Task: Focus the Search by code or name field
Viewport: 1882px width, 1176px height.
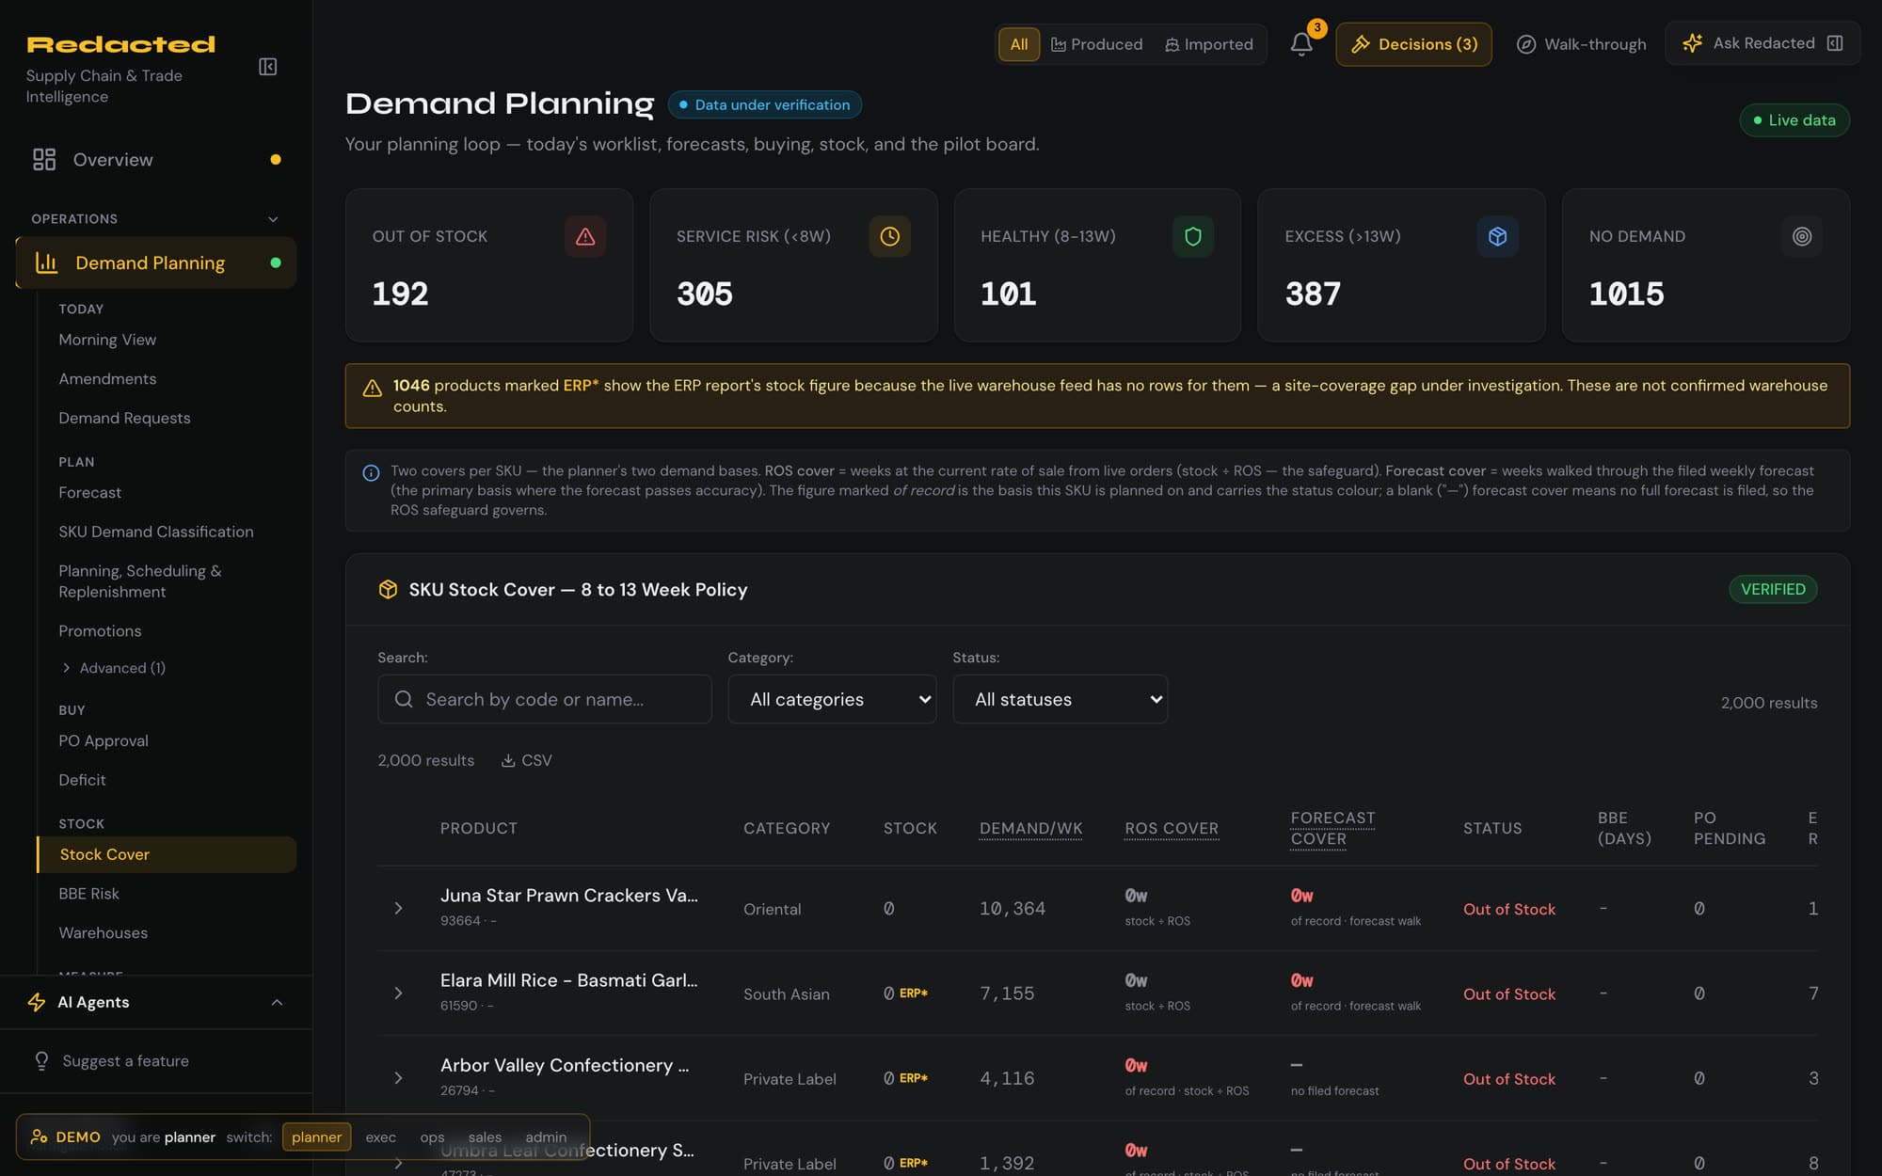Action: tap(545, 699)
